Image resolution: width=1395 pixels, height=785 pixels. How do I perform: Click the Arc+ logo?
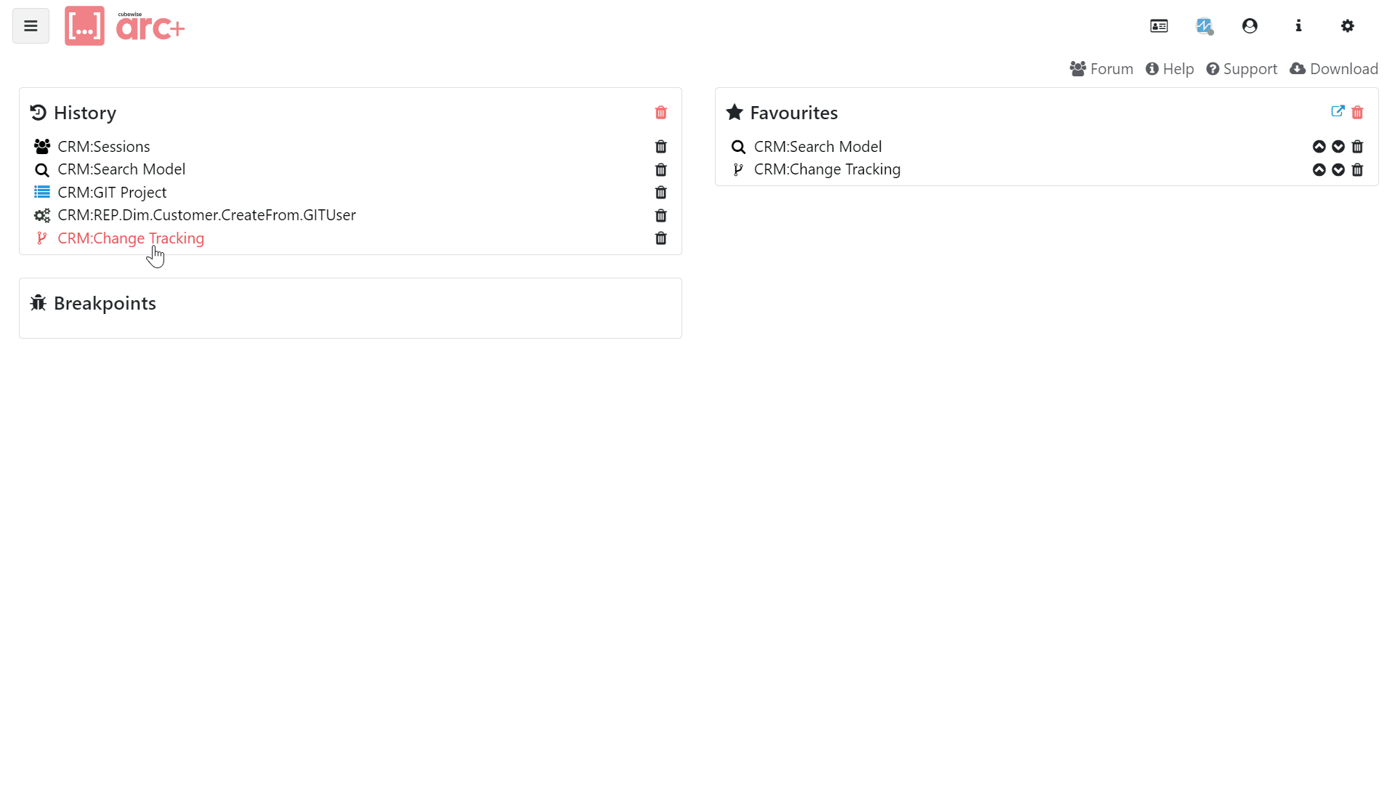124,26
